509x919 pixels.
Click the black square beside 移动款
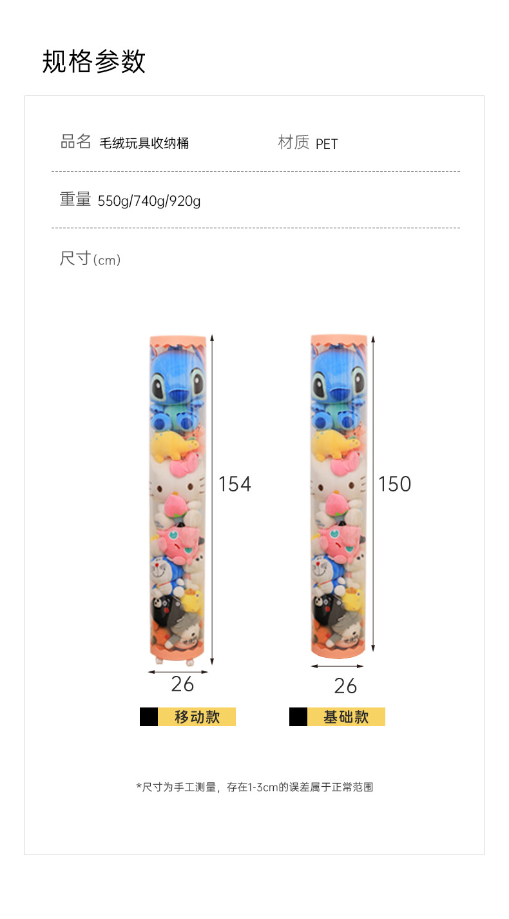149,716
